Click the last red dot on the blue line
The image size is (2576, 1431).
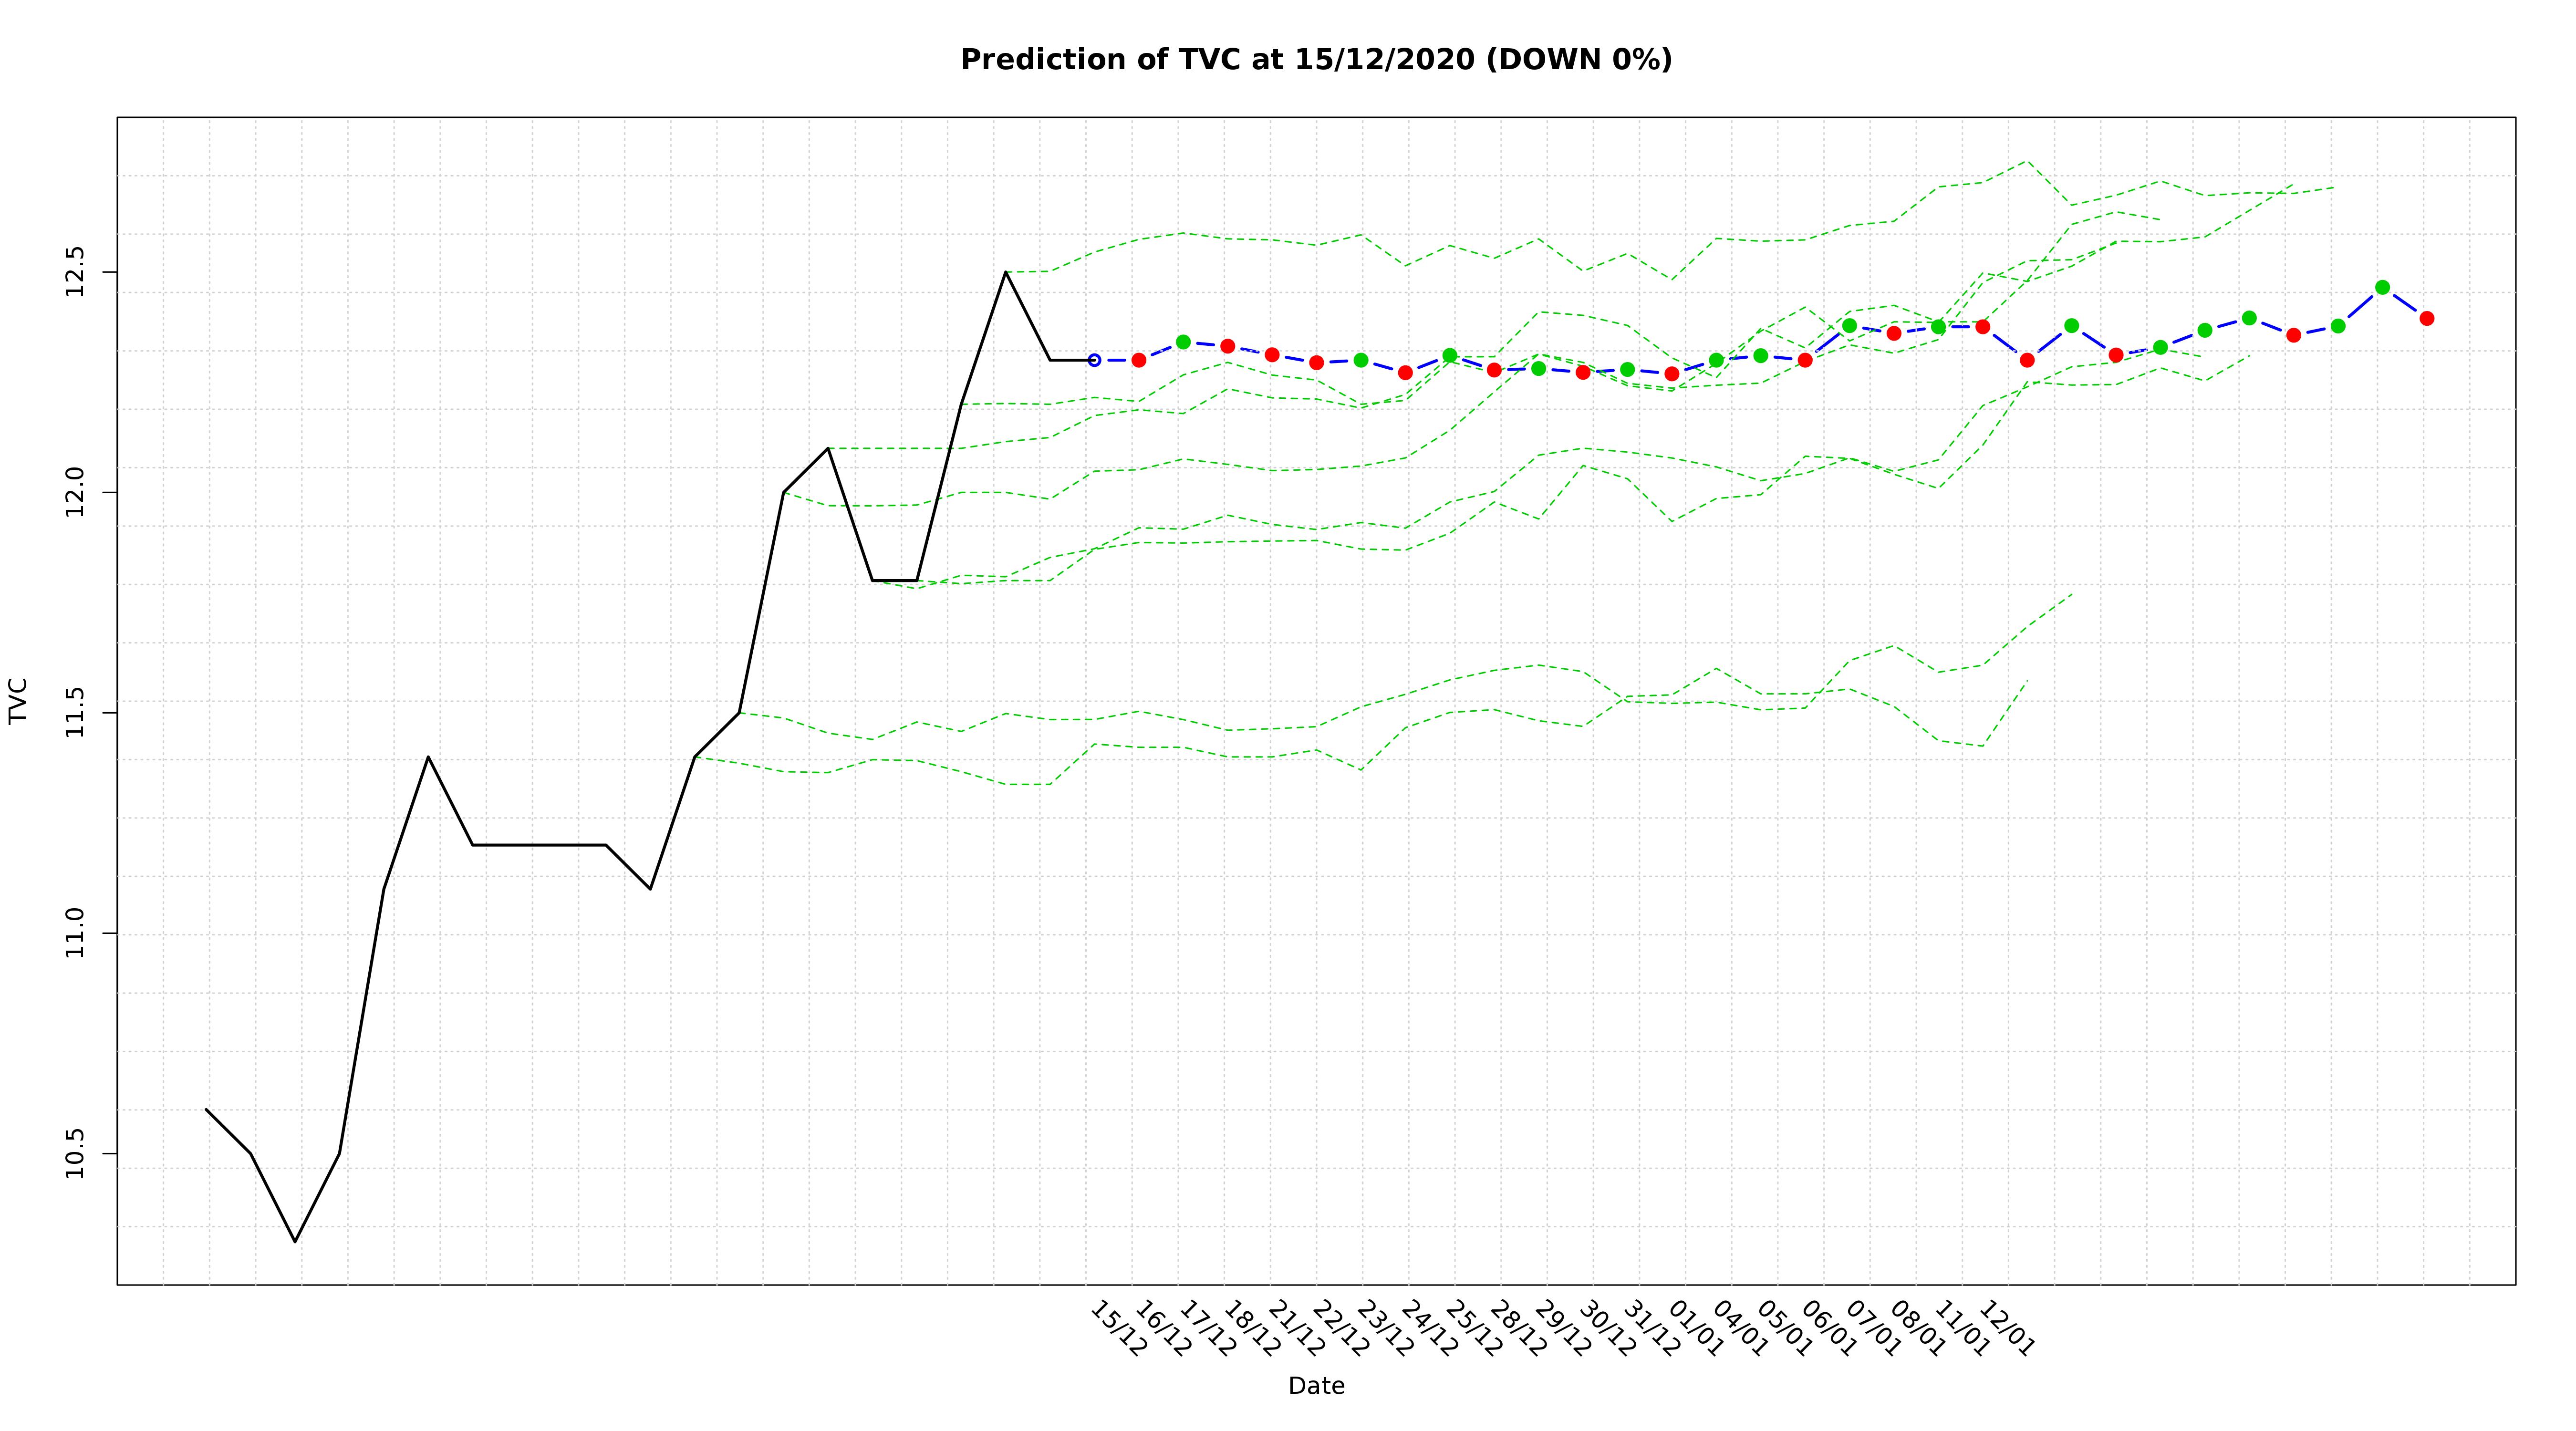tap(2427, 318)
